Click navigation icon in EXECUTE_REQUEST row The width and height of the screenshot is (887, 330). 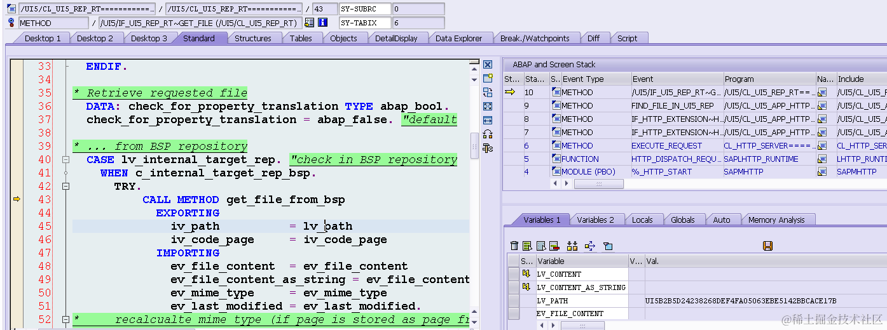coord(822,146)
